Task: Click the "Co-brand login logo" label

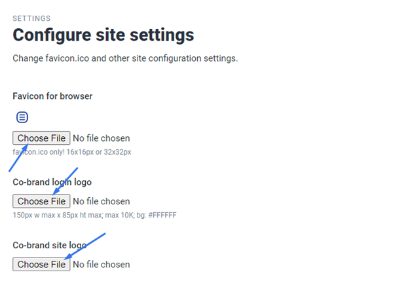Action: (52, 181)
